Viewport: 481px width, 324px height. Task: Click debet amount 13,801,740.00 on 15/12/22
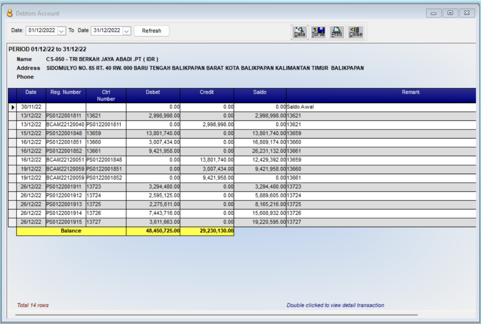(153, 133)
